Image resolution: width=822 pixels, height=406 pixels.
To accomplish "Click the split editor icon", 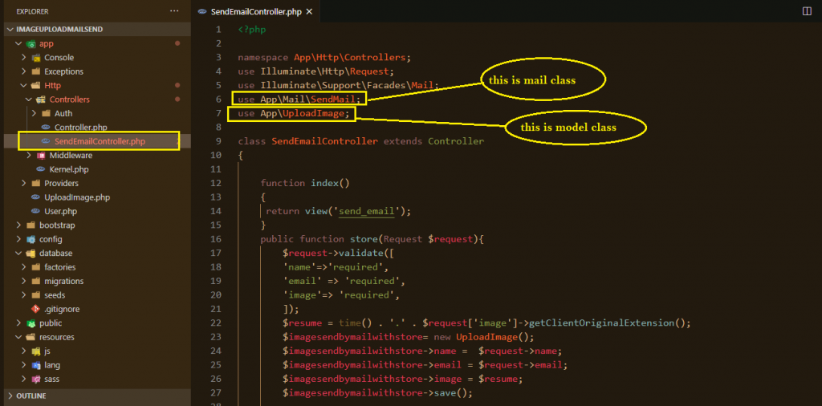I will [x=806, y=11].
